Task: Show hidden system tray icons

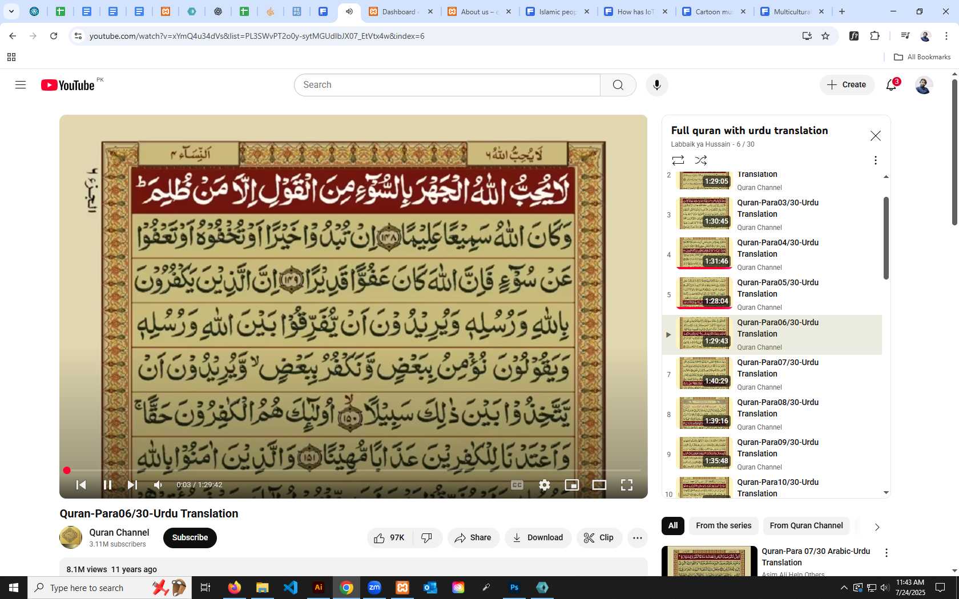Action: coord(844,588)
